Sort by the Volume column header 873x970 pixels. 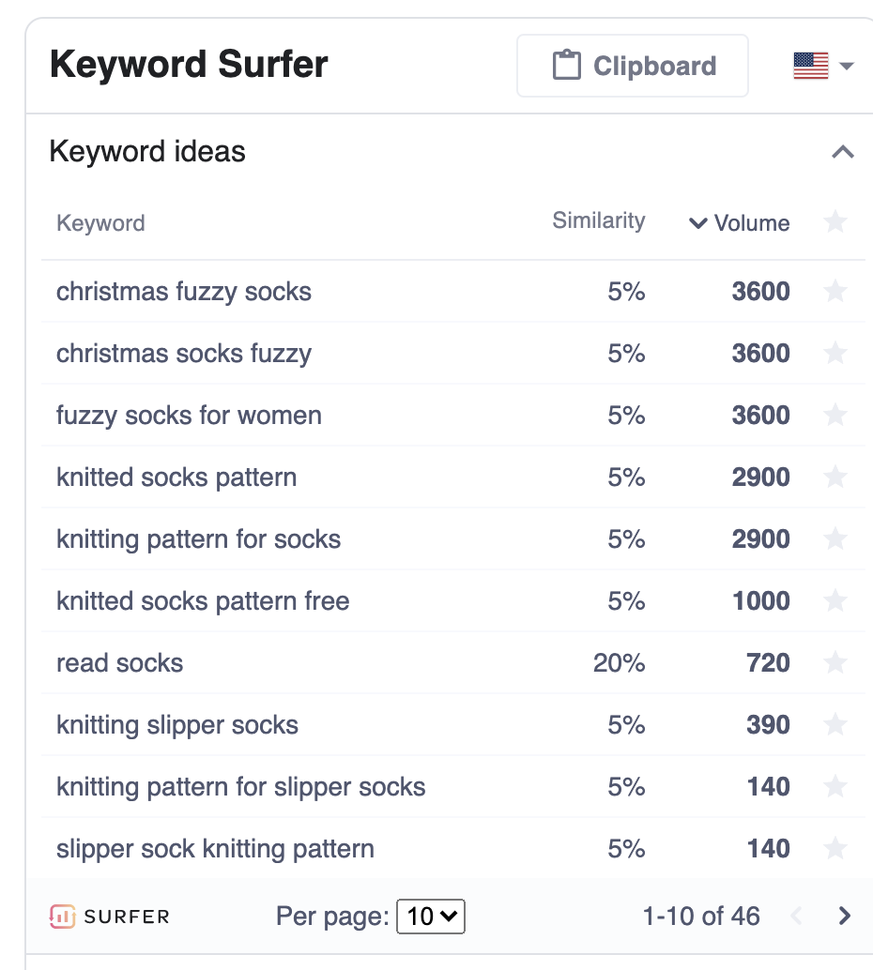[740, 223]
